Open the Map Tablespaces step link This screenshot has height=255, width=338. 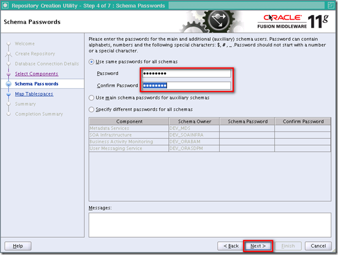pos(34,94)
